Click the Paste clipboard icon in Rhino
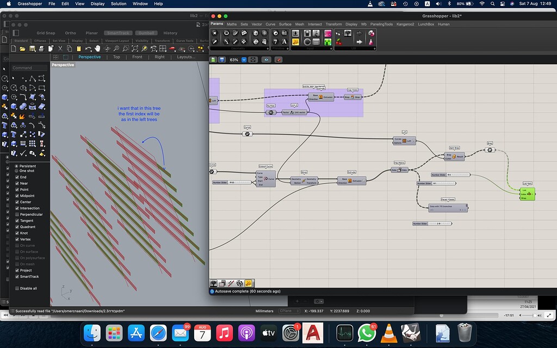This screenshot has height=348, width=557. point(78,49)
